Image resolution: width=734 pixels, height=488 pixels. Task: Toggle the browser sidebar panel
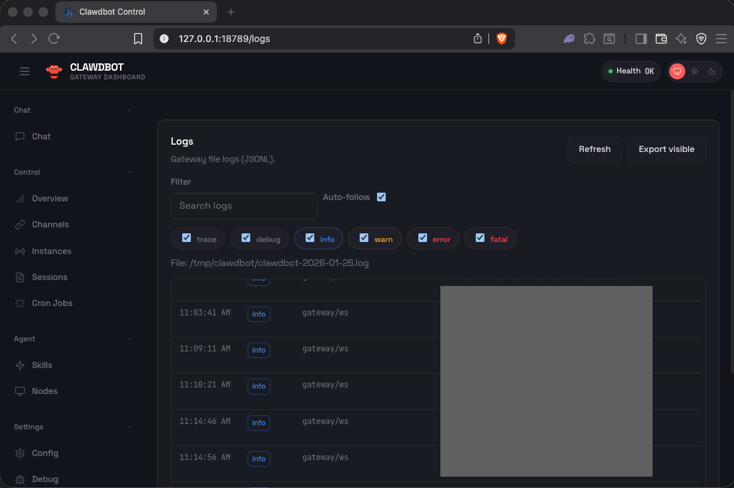click(x=641, y=39)
